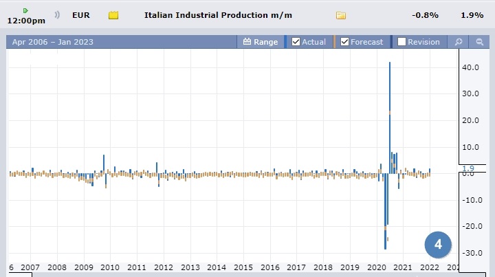
Task: Click the -0.8% actual value
Action: pos(424,15)
